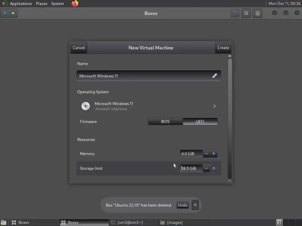Click the Storage limit value field
Viewport: 302px width, 226px height.
191,168
